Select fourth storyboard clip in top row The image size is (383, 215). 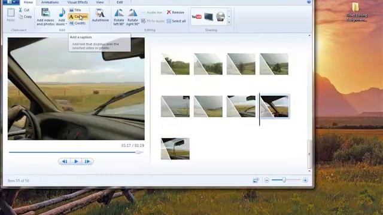coord(274,64)
